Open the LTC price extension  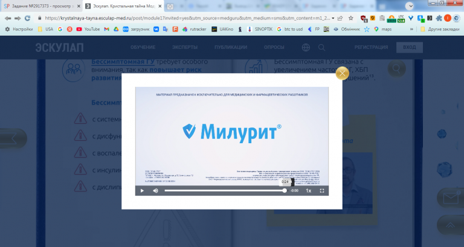pos(401,19)
